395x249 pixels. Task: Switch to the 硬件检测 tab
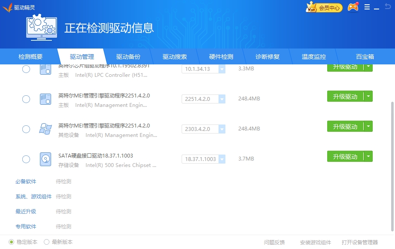click(x=221, y=57)
